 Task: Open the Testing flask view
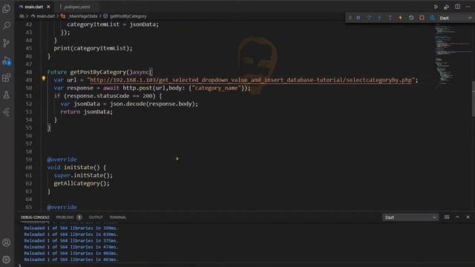pos(7,95)
